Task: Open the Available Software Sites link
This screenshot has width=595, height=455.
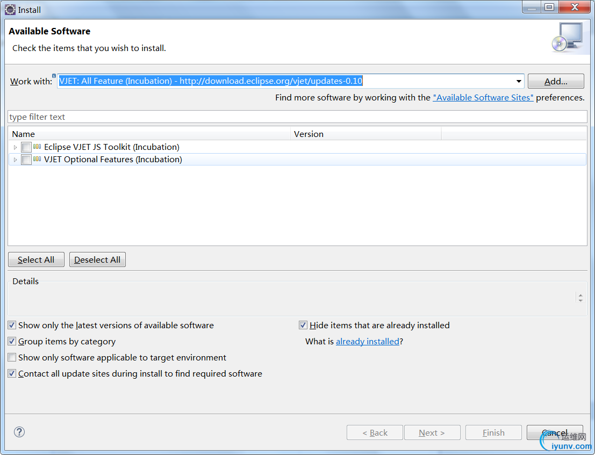Action: tap(483, 97)
